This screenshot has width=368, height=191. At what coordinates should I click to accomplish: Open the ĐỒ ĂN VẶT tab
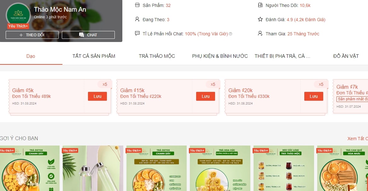coord(346,56)
